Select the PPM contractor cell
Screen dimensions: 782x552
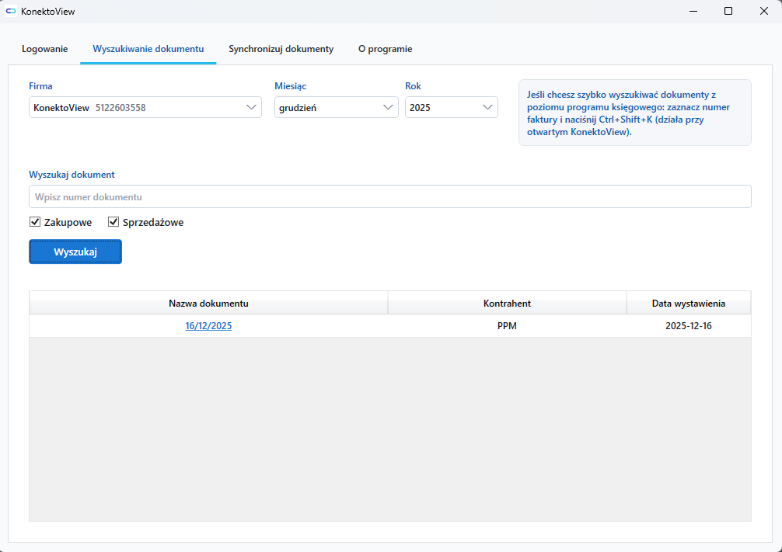click(x=507, y=326)
